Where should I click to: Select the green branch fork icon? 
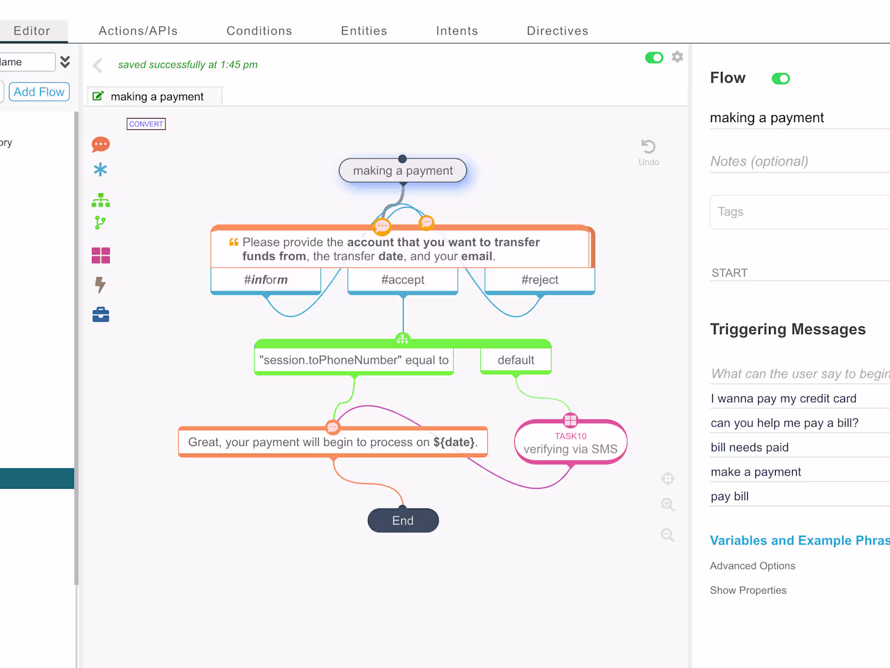tap(100, 223)
